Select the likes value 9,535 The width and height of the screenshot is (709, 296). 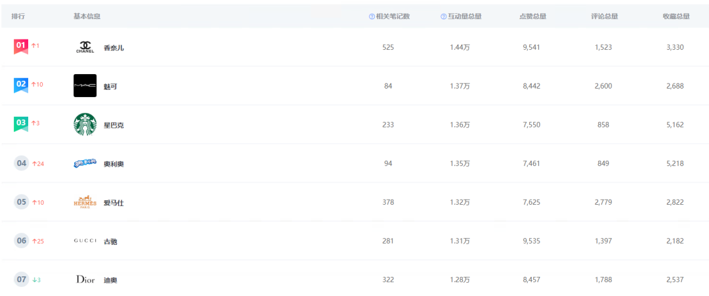tap(531, 242)
